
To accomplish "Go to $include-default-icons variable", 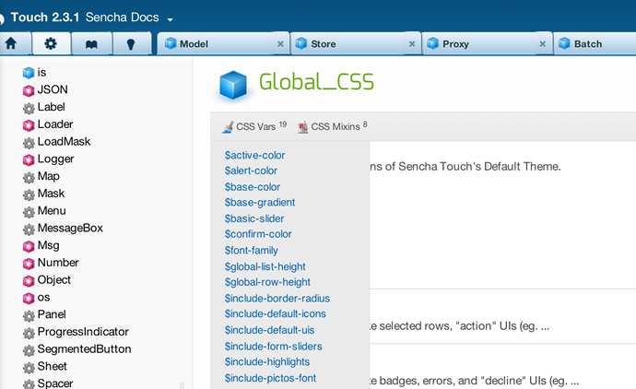I will (x=275, y=314).
